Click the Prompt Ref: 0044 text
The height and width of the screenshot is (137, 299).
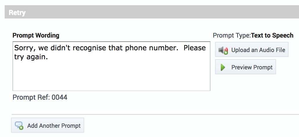(40, 97)
